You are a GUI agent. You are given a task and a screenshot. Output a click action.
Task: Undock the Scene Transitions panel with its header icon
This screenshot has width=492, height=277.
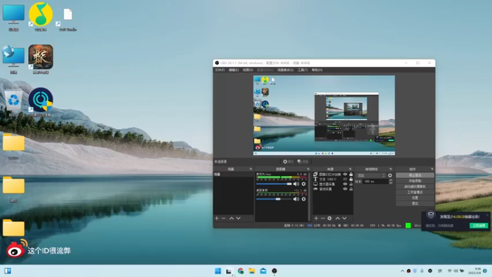point(391,169)
